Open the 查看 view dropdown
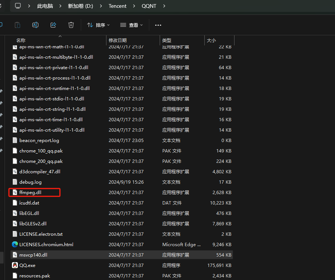 (x=131, y=25)
